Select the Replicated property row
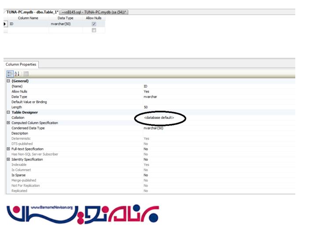This screenshot has width=319, height=225. point(19,191)
